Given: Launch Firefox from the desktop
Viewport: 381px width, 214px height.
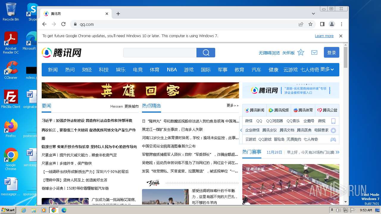Looking at the screenshot, I should pyautogui.click(x=11, y=128).
